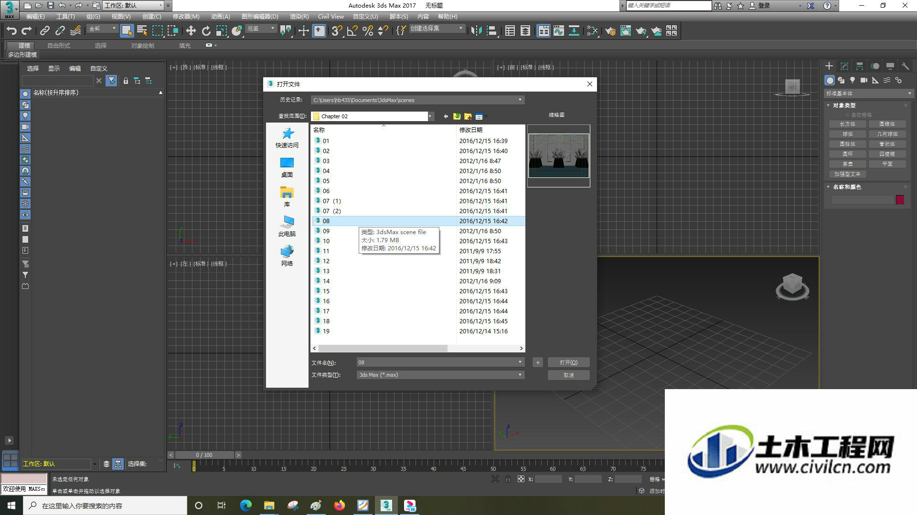This screenshot has width=917, height=515.
Task: Open the Edit menu
Action: tap(35, 16)
